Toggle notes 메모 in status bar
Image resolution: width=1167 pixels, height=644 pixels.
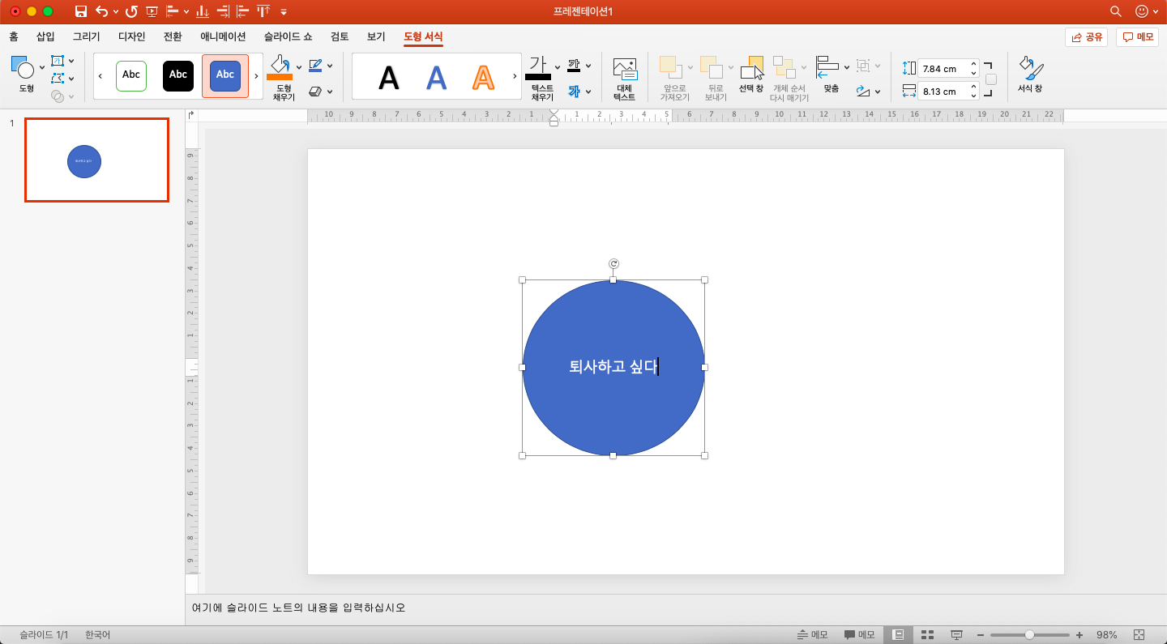(813, 635)
